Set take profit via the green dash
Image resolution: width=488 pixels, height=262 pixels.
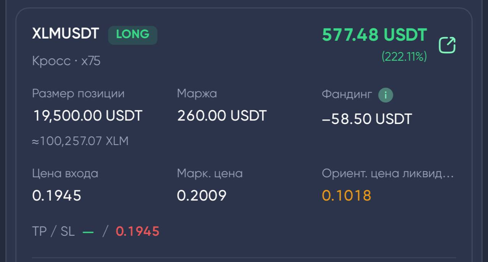pyautogui.click(x=88, y=231)
